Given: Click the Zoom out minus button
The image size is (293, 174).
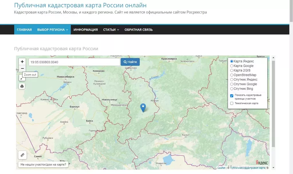Looking at the screenshot, I should point(22,68).
